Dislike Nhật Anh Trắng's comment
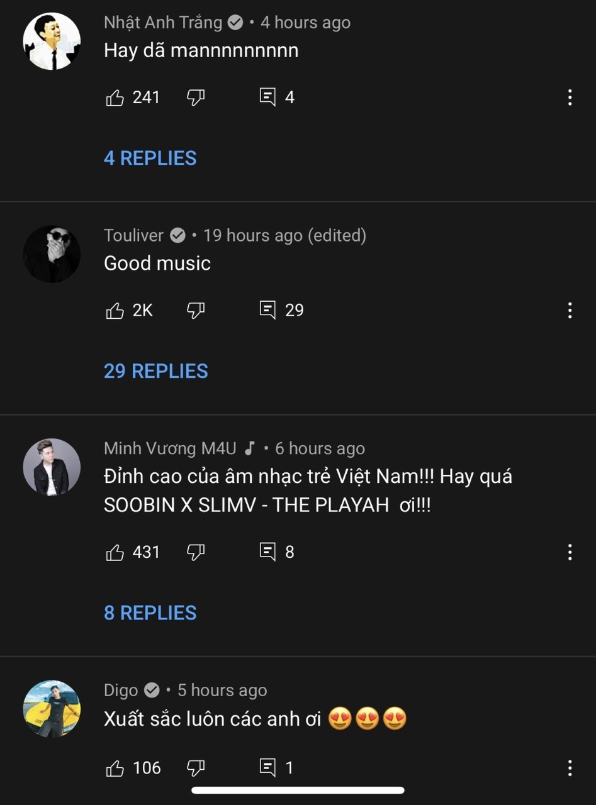Image resolution: width=596 pixels, height=805 pixels. (x=196, y=97)
